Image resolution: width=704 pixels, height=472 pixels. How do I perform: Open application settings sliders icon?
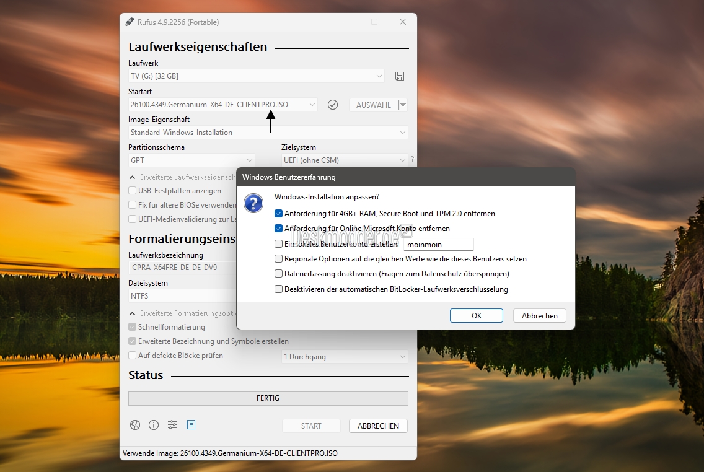pos(172,425)
